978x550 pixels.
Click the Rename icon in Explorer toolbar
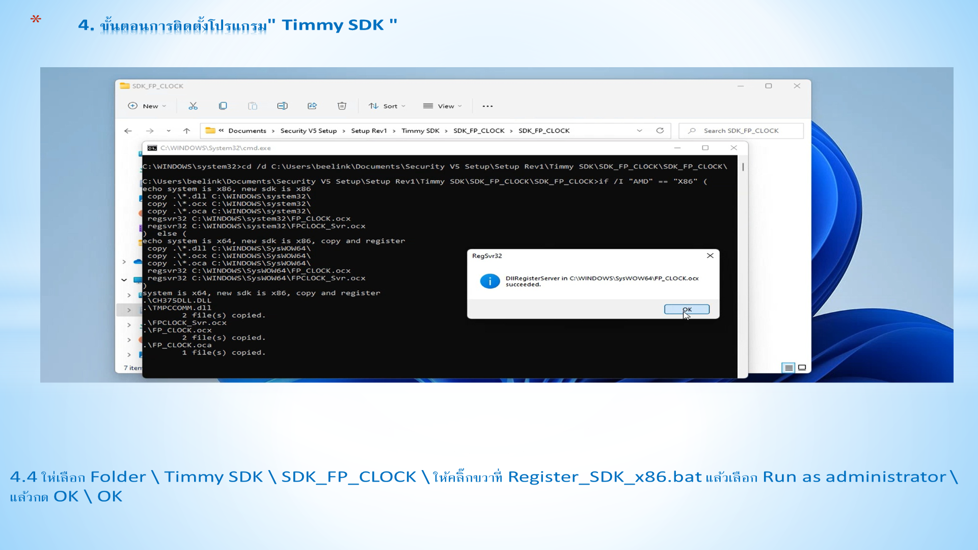tap(282, 106)
